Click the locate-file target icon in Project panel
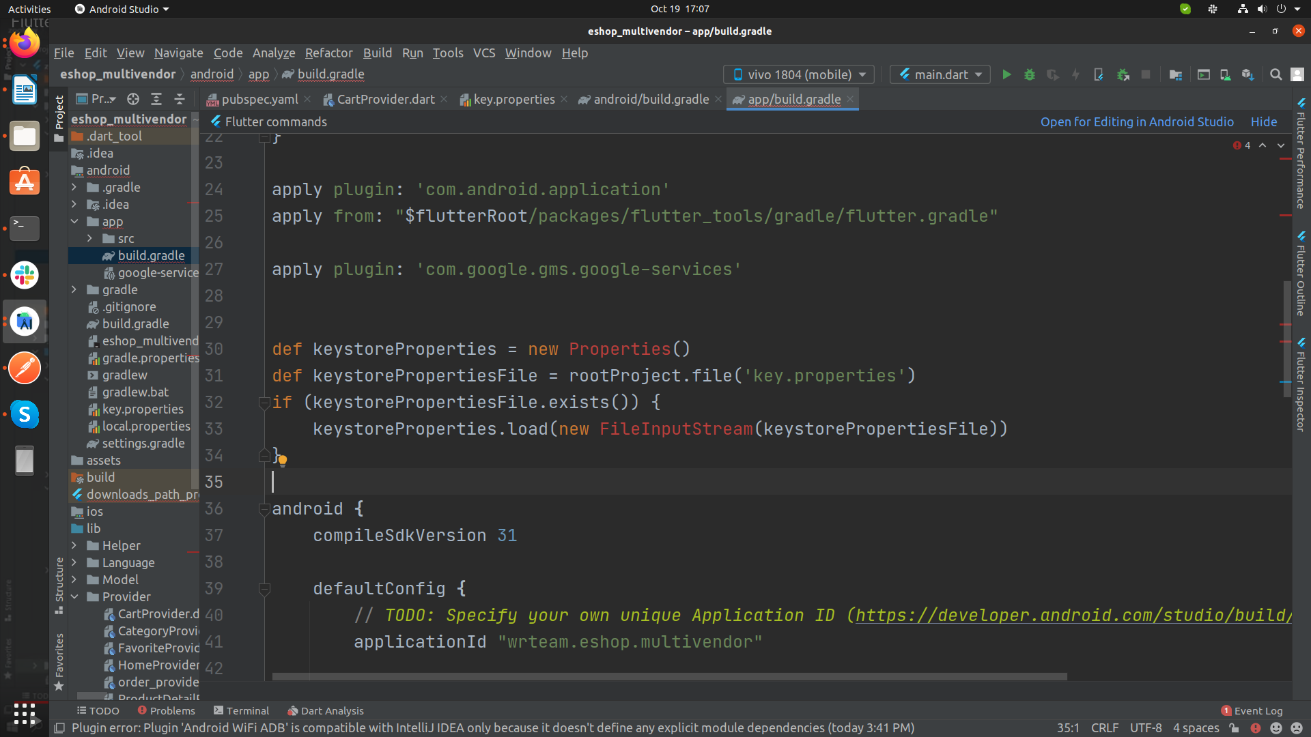Viewport: 1311px width, 737px height. [x=133, y=99]
